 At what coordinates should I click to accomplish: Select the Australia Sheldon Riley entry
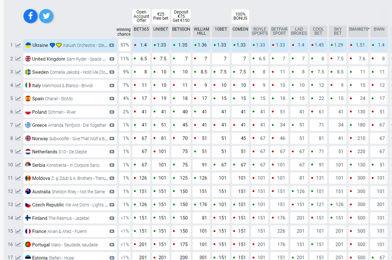[x=70, y=191]
